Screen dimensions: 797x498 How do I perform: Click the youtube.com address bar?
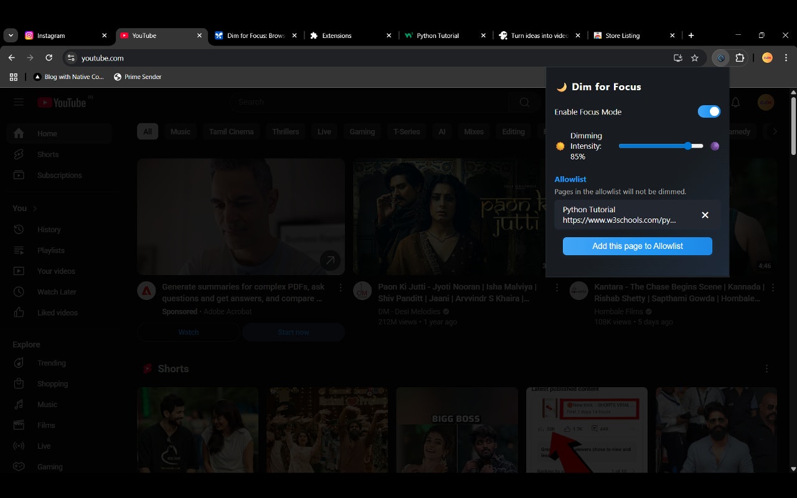(370, 58)
